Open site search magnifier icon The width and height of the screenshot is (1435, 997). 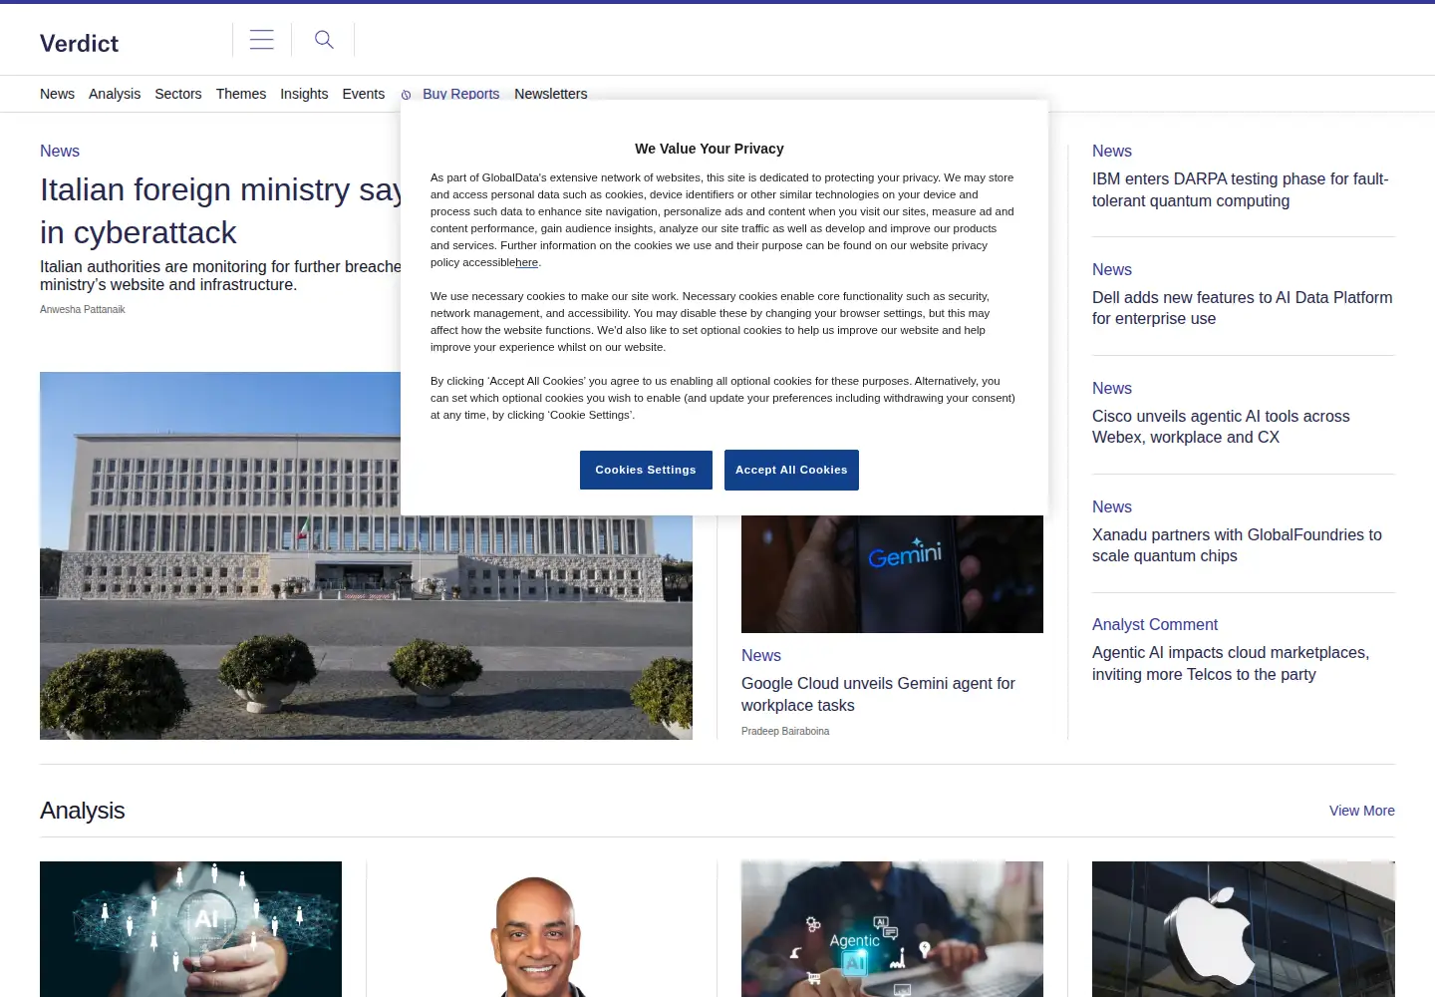coord(324,40)
